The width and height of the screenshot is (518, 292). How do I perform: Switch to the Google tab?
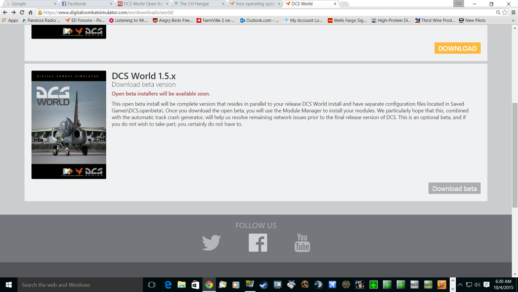pyautogui.click(x=30, y=4)
